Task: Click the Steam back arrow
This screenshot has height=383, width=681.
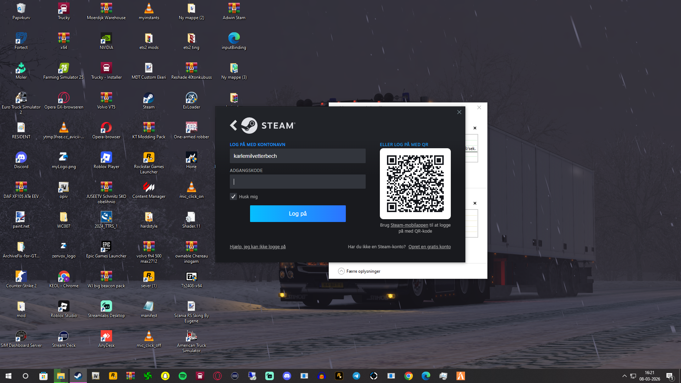Action: [x=233, y=125]
